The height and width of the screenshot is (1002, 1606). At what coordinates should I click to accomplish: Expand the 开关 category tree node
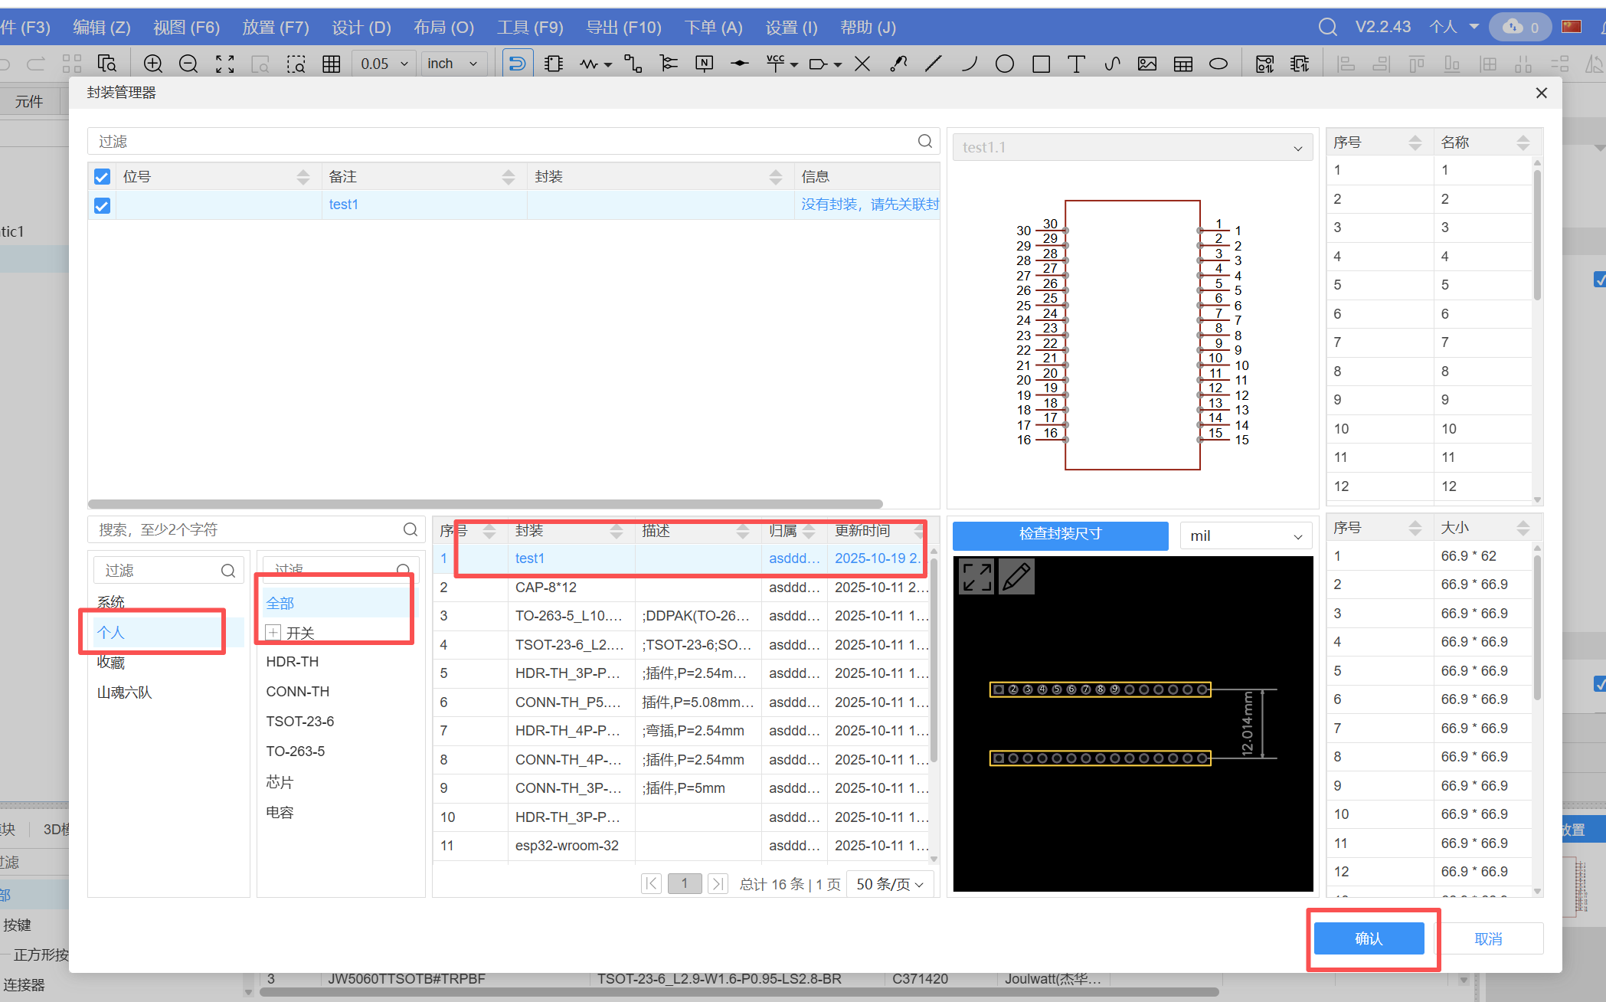coord(273,633)
